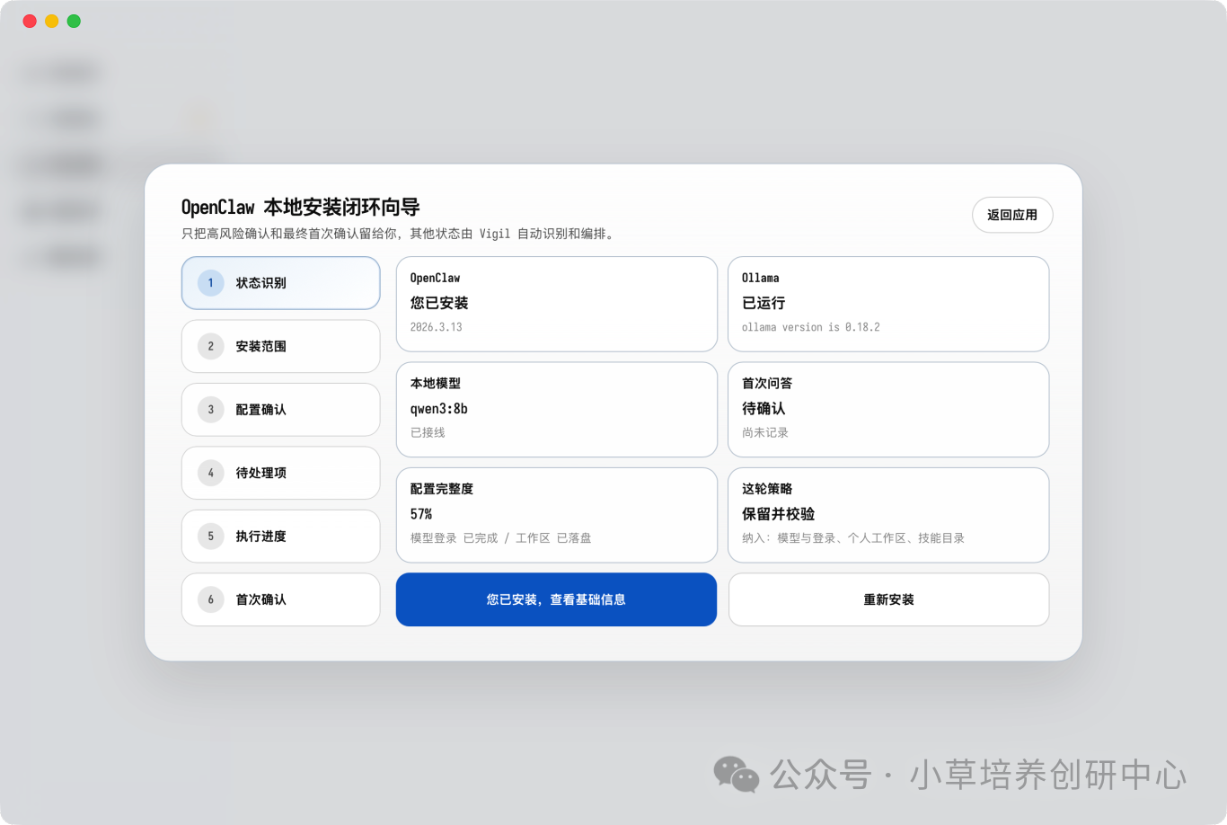Click the 纳入：模型与登录、个人工作区、技能目录 line
Image resolution: width=1227 pixels, height=825 pixels.
[853, 538]
